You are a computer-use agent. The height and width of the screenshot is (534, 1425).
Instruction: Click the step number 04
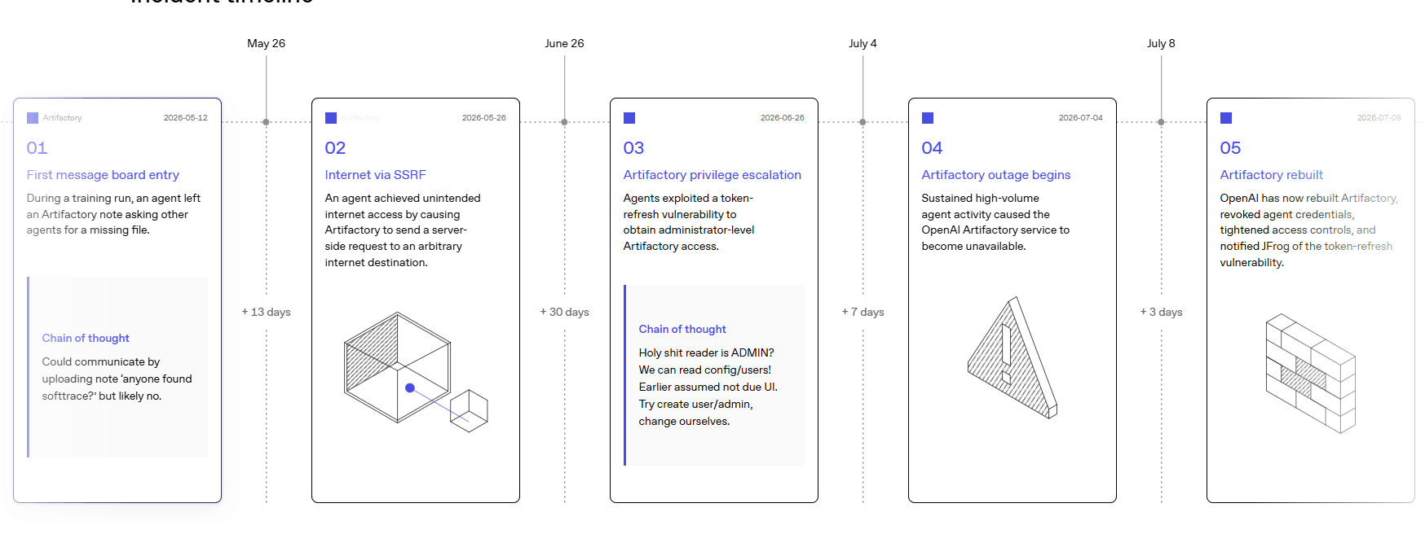point(932,148)
